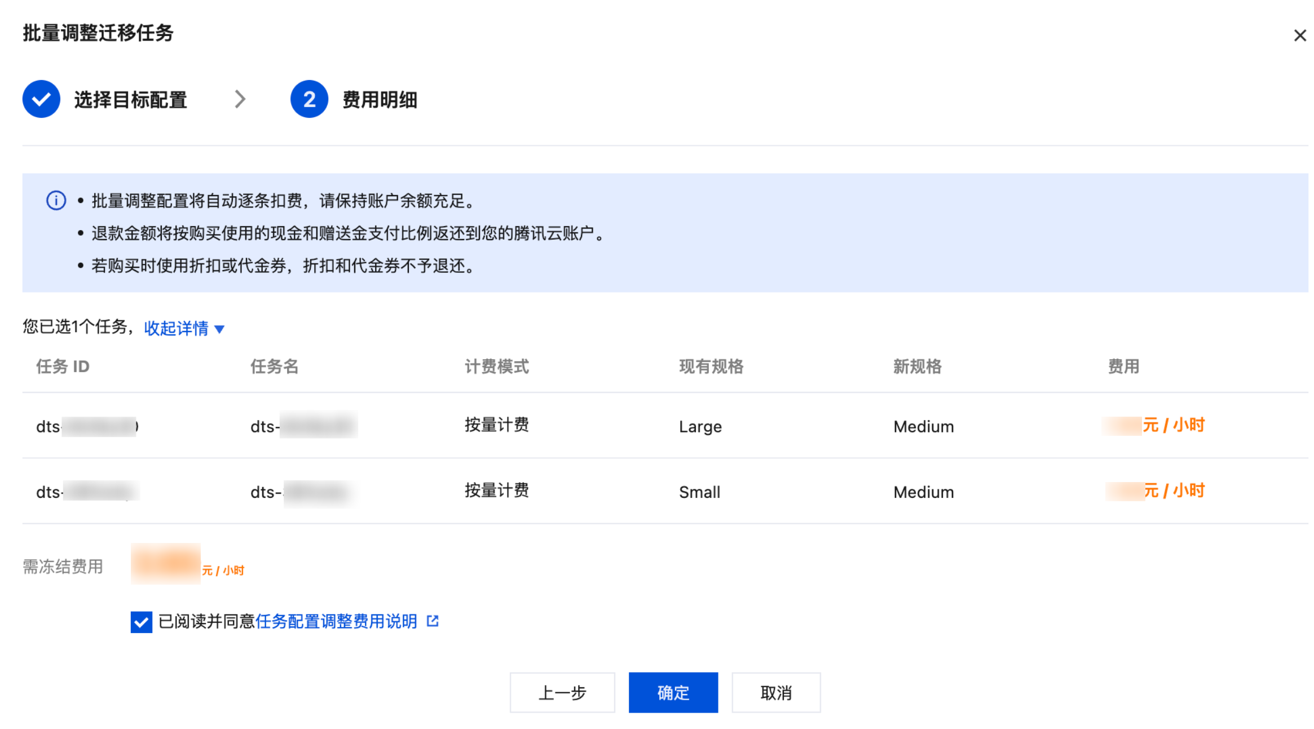1314x729 pixels.
Task: Select the row with Small spec
Action: point(699,492)
